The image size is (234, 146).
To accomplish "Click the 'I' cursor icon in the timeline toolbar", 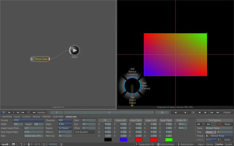I will click(13, 112).
